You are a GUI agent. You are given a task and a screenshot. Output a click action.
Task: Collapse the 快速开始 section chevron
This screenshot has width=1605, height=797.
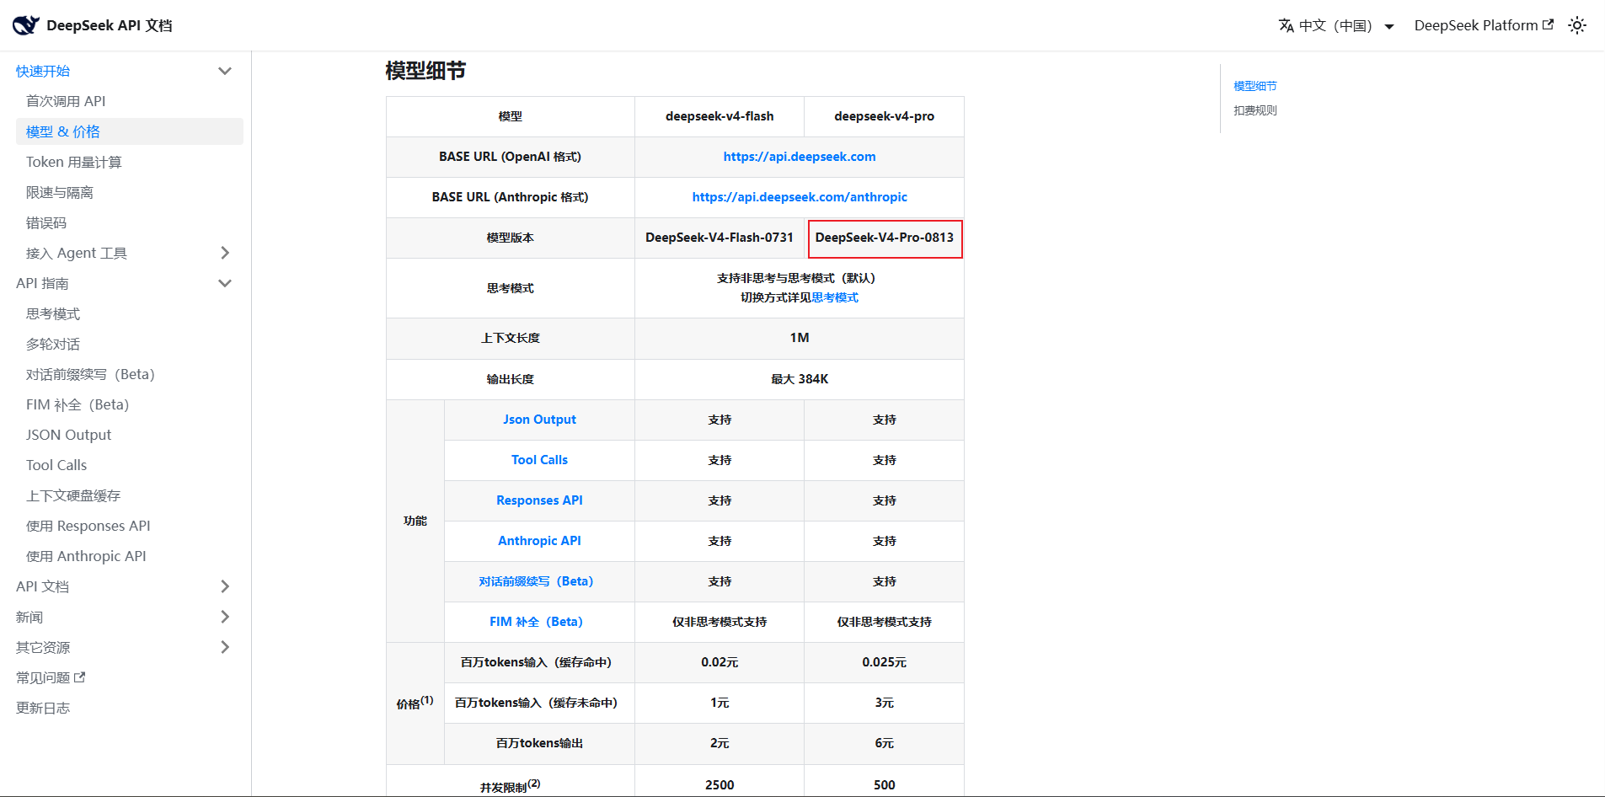pyautogui.click(x=225, y=71)
